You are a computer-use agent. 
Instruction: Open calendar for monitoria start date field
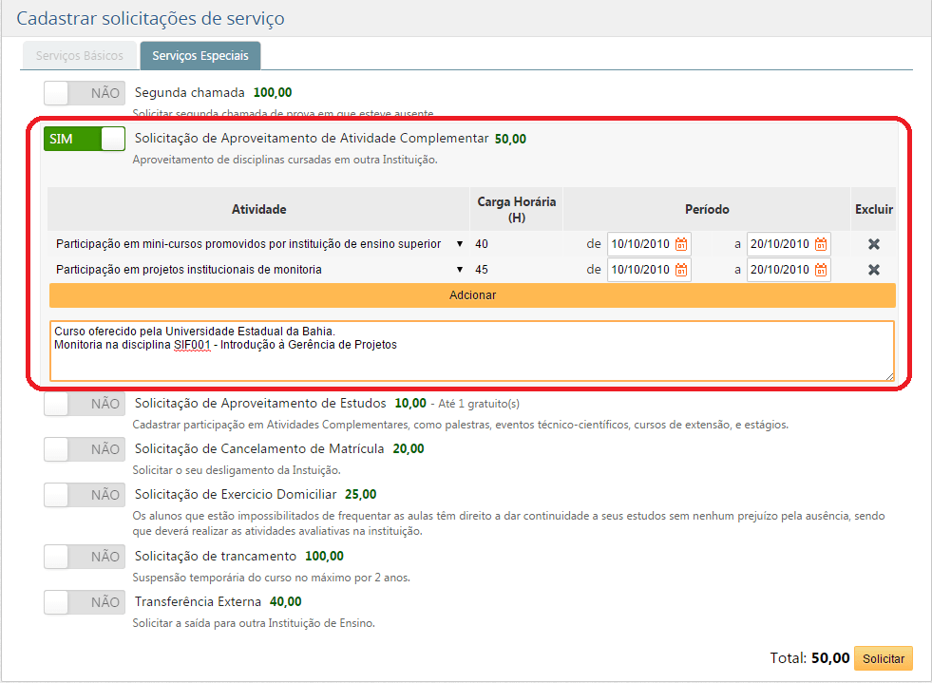click(680, 270)
